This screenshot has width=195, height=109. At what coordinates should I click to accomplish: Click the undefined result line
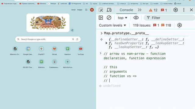[x=112, y=86]
